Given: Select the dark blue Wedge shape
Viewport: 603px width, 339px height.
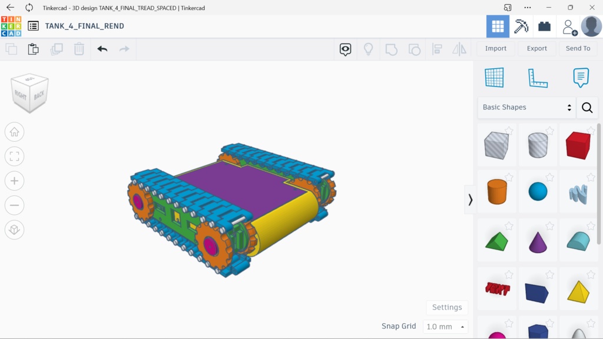Looking at the screenshot, I should [537, 293].
